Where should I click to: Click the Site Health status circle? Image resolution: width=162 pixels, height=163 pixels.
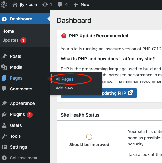(x=89, y=137)
